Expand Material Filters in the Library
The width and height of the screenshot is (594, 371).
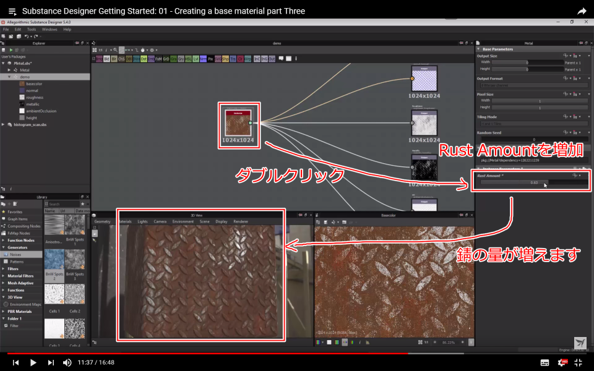(4, 276)
